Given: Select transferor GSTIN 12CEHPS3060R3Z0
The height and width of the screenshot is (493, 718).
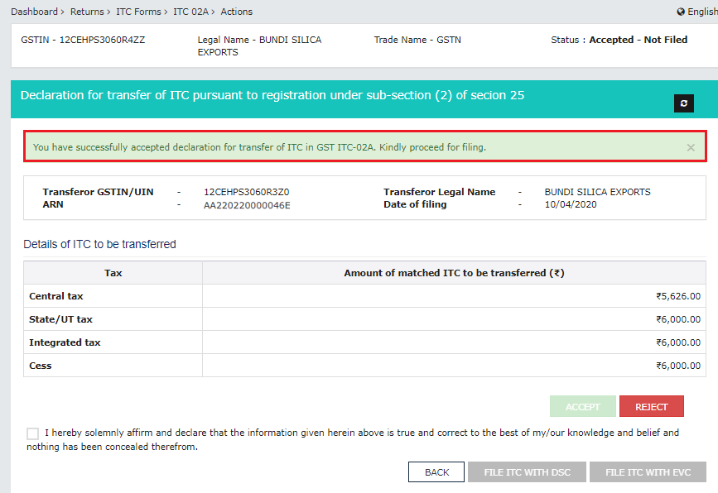Looking at the screenshot, I should 246,192.
